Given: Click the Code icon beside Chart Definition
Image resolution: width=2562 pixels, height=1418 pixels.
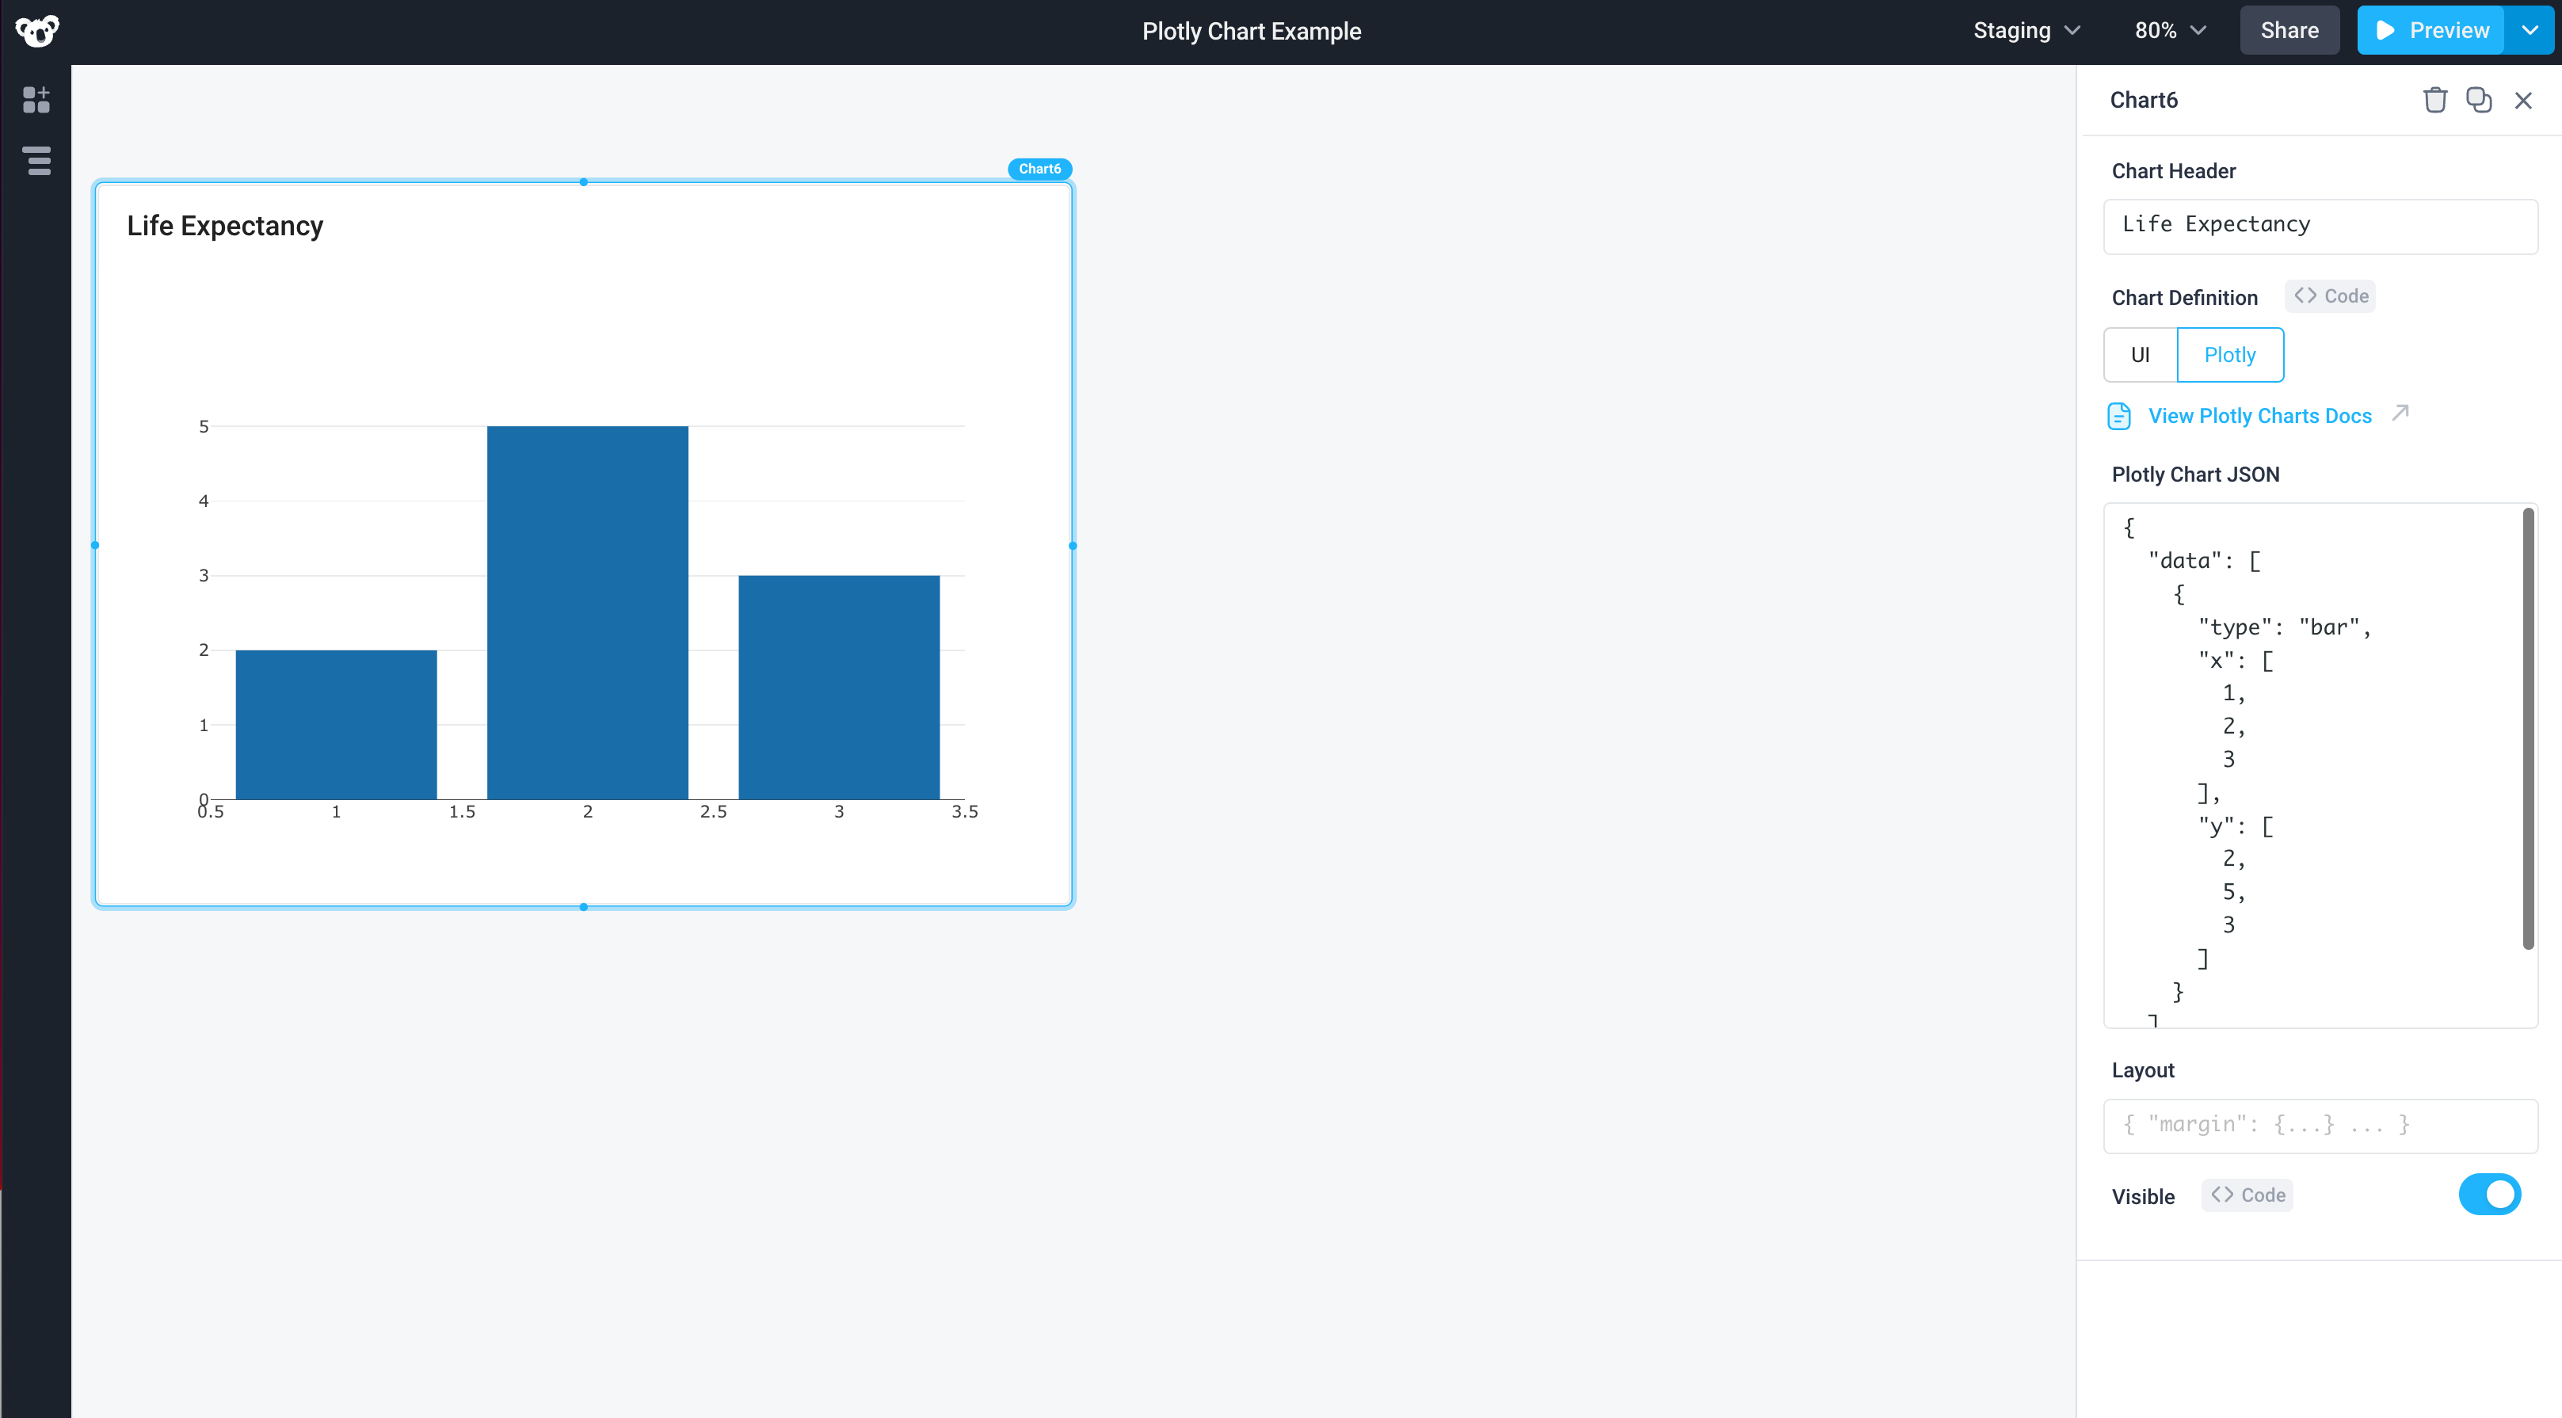Looking at the screenshot, I should (2330, 295).
